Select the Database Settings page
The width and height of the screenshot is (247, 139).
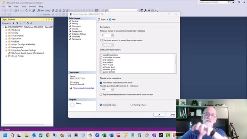79,34
